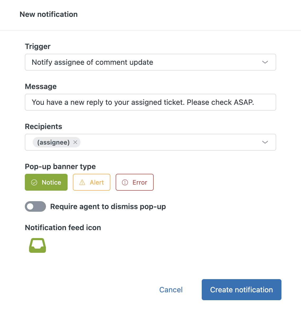This screenshot has height=316, width=301.
Task: Select the Error banner type
Action: pyautogui.click(x=135, y=182)
